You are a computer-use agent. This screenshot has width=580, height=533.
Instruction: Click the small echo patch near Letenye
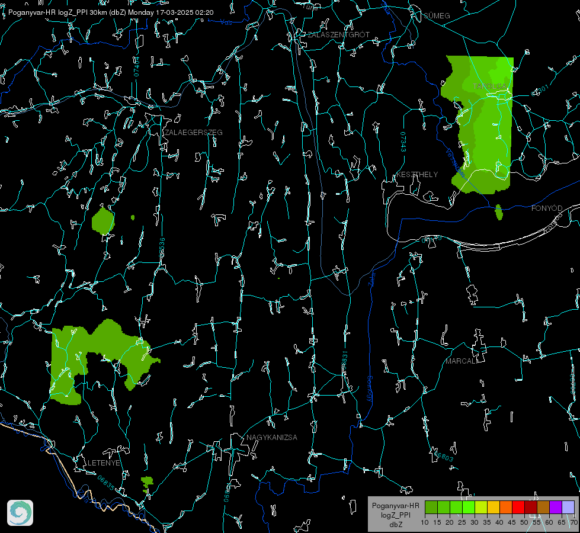[147, 484]
